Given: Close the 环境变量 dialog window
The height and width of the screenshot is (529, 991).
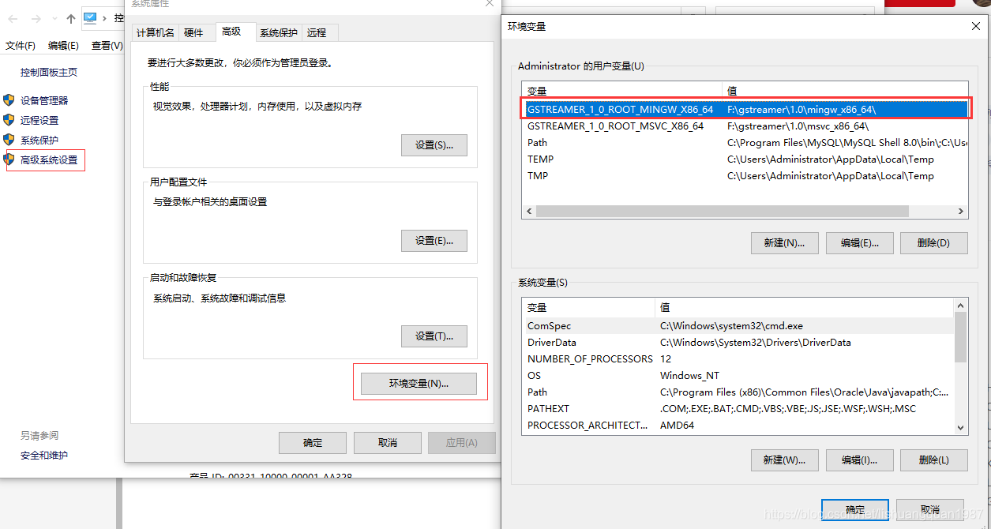Looking at the screenshot, I should [x=975, y=26].
